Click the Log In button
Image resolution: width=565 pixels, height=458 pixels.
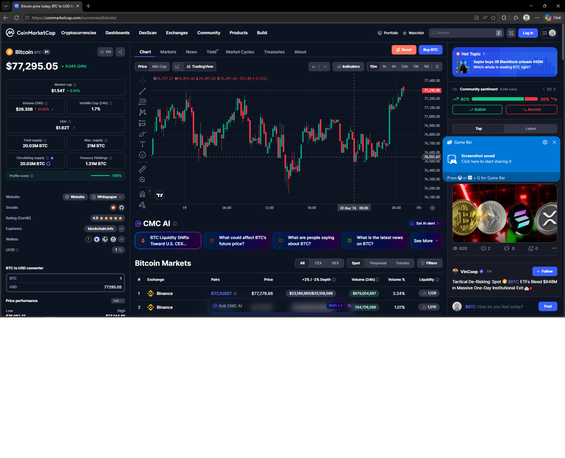pyautogui.click(x=528, y=33)
